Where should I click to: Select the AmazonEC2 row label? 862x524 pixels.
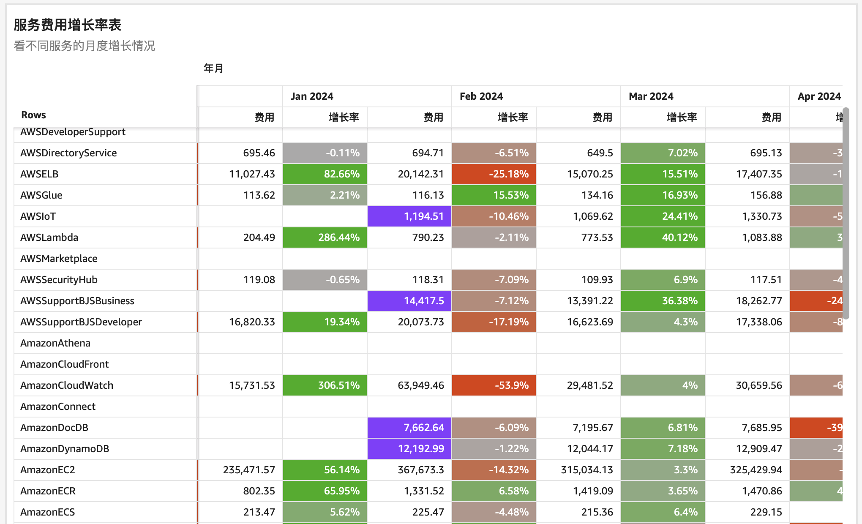47,470
